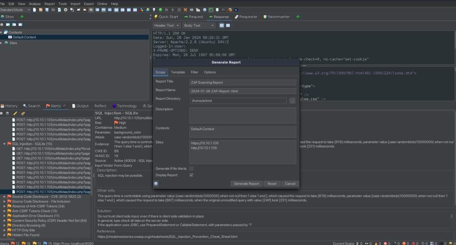The height and width of the screenshot is (245, 456).
Task: Uncheck the Display Report checkbox
Action: (191, 175)
